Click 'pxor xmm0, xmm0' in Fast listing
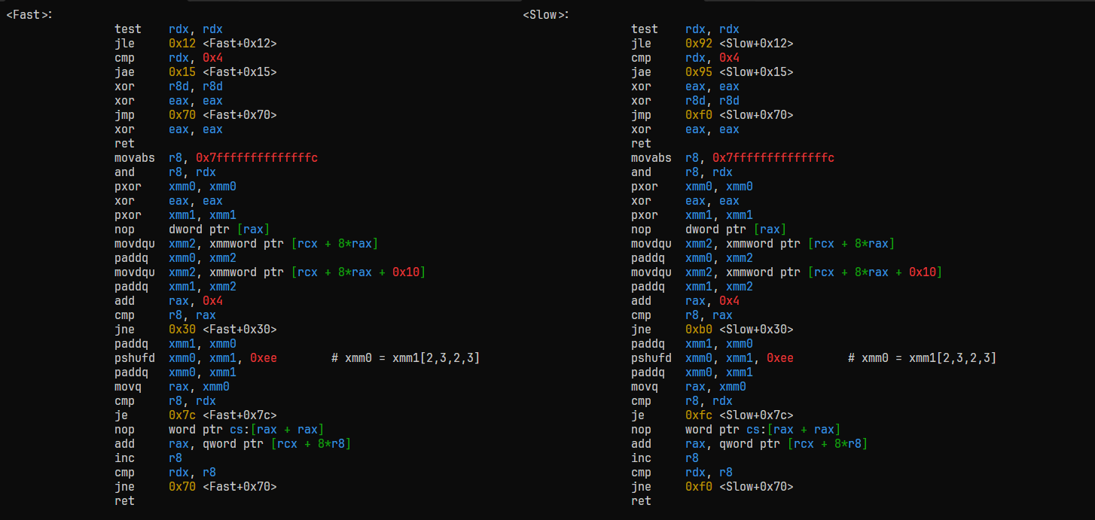 [175, 187]
